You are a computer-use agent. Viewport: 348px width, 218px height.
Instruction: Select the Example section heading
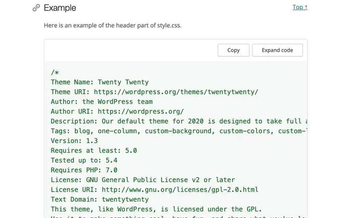click(60, 8)
